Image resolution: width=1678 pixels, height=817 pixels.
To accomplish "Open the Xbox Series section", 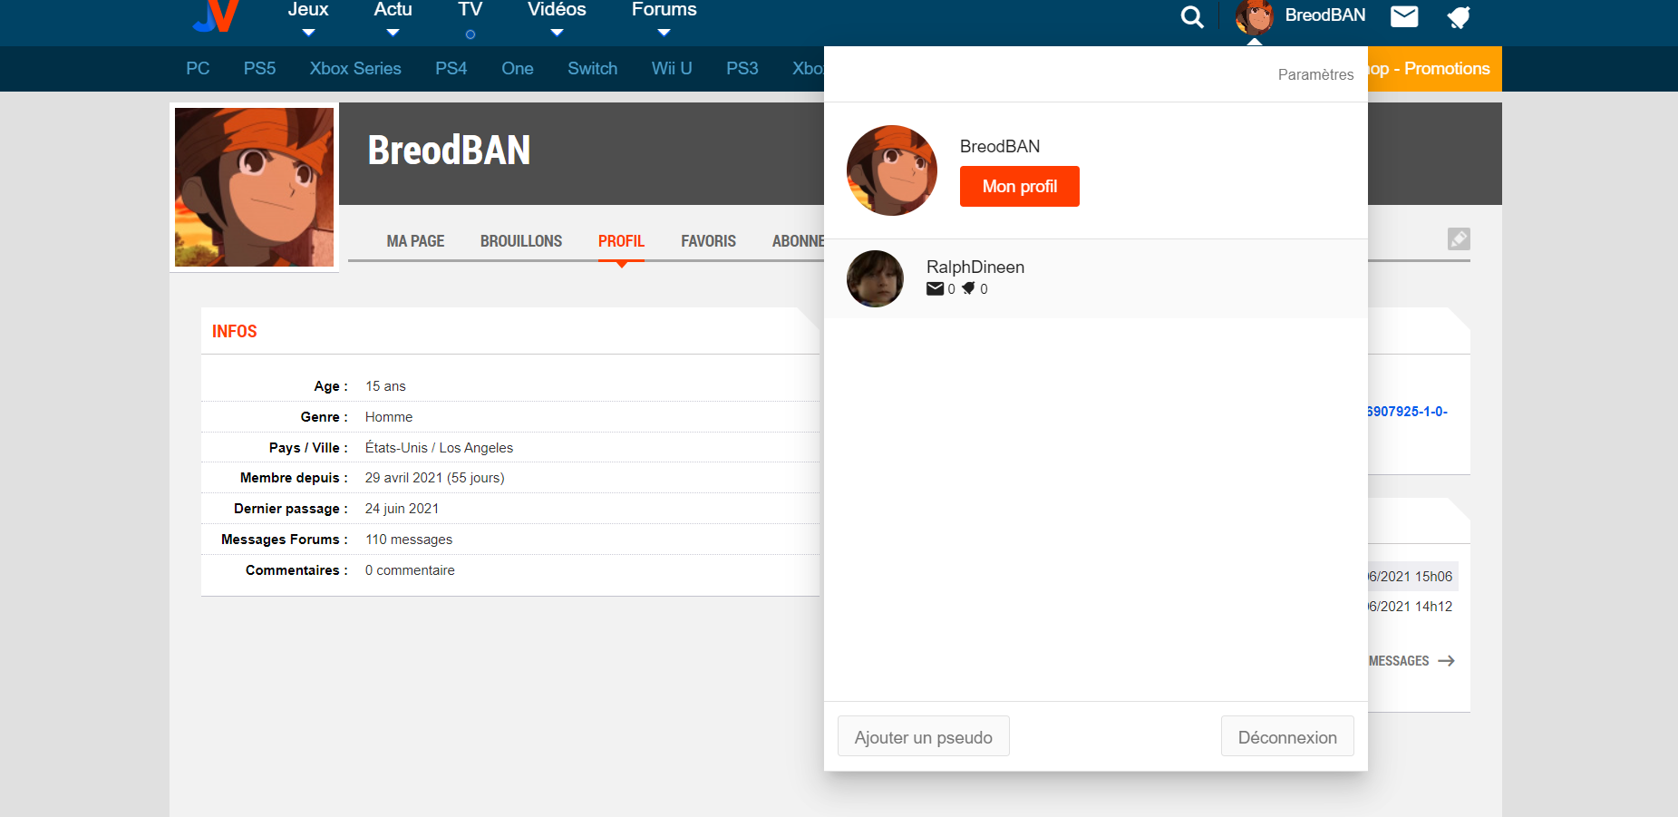I will [x=355, y=69].
